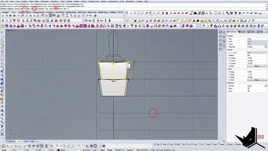Click the Pan hand tool icon
The image size is (268, 151).
(x=127, y=13)
